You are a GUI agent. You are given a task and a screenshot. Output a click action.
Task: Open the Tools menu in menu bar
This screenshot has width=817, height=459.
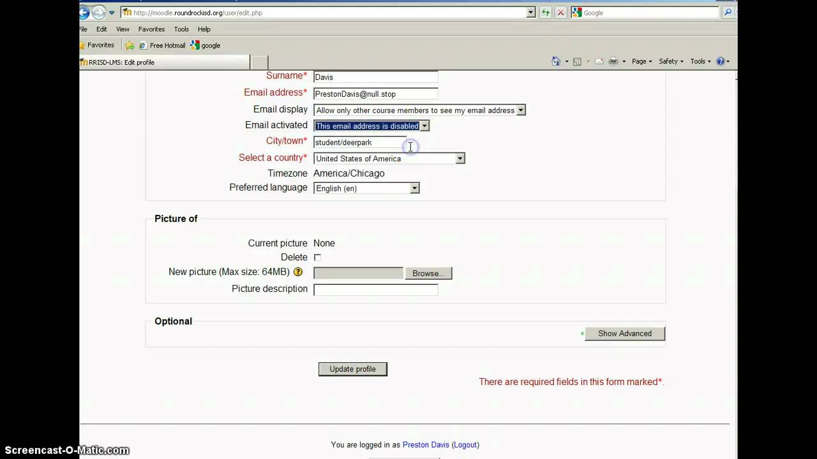(181, 29)
